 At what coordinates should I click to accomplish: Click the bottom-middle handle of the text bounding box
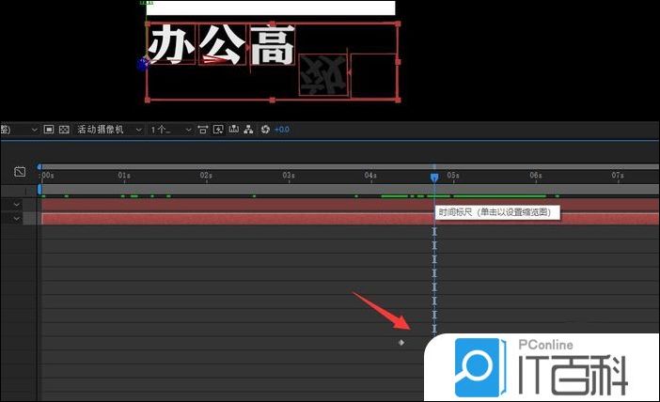pyautogui.click(x=273, y=100)
